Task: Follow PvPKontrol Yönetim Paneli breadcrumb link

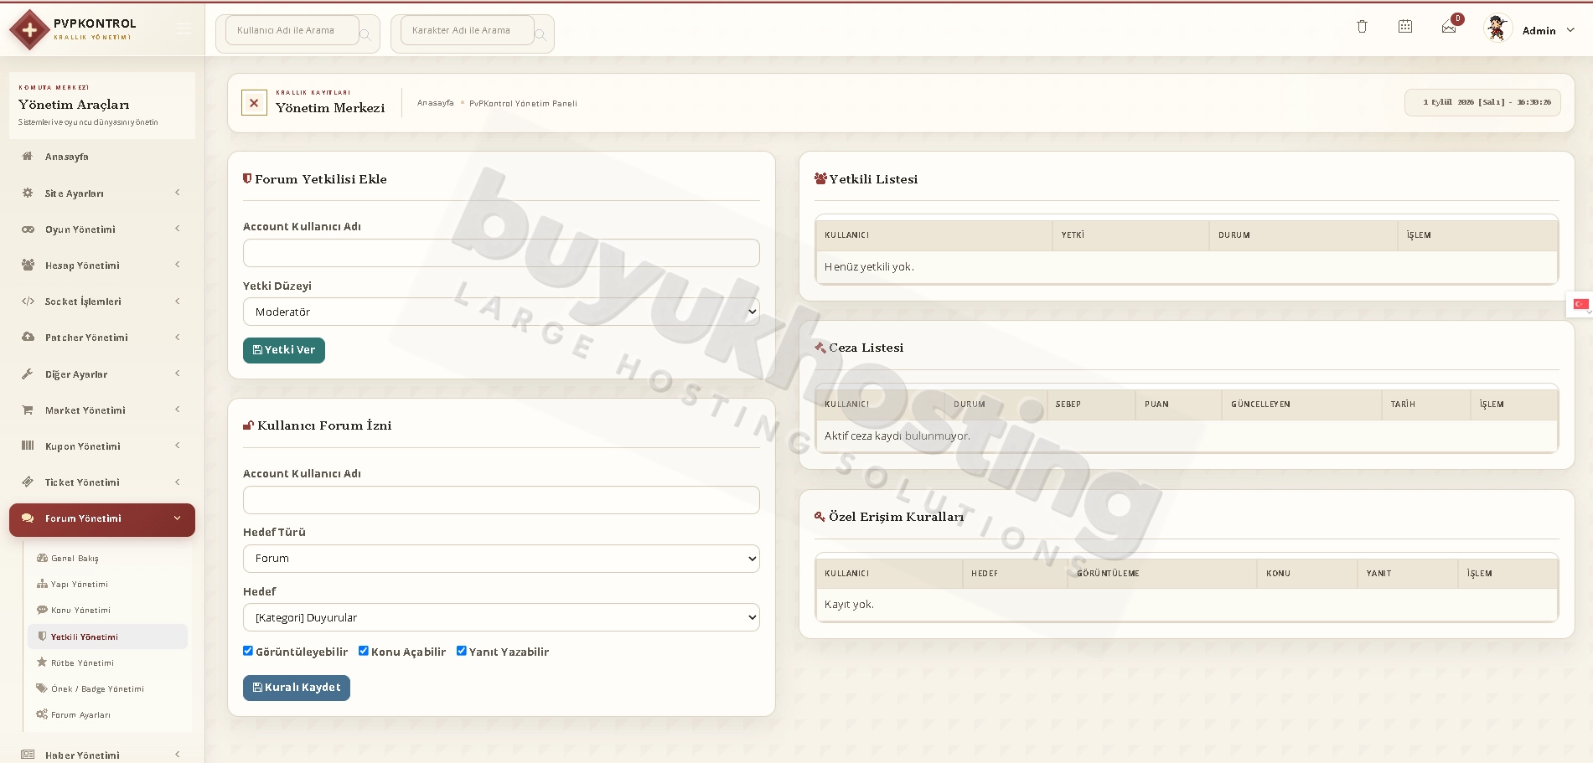Action: point(523,104)
